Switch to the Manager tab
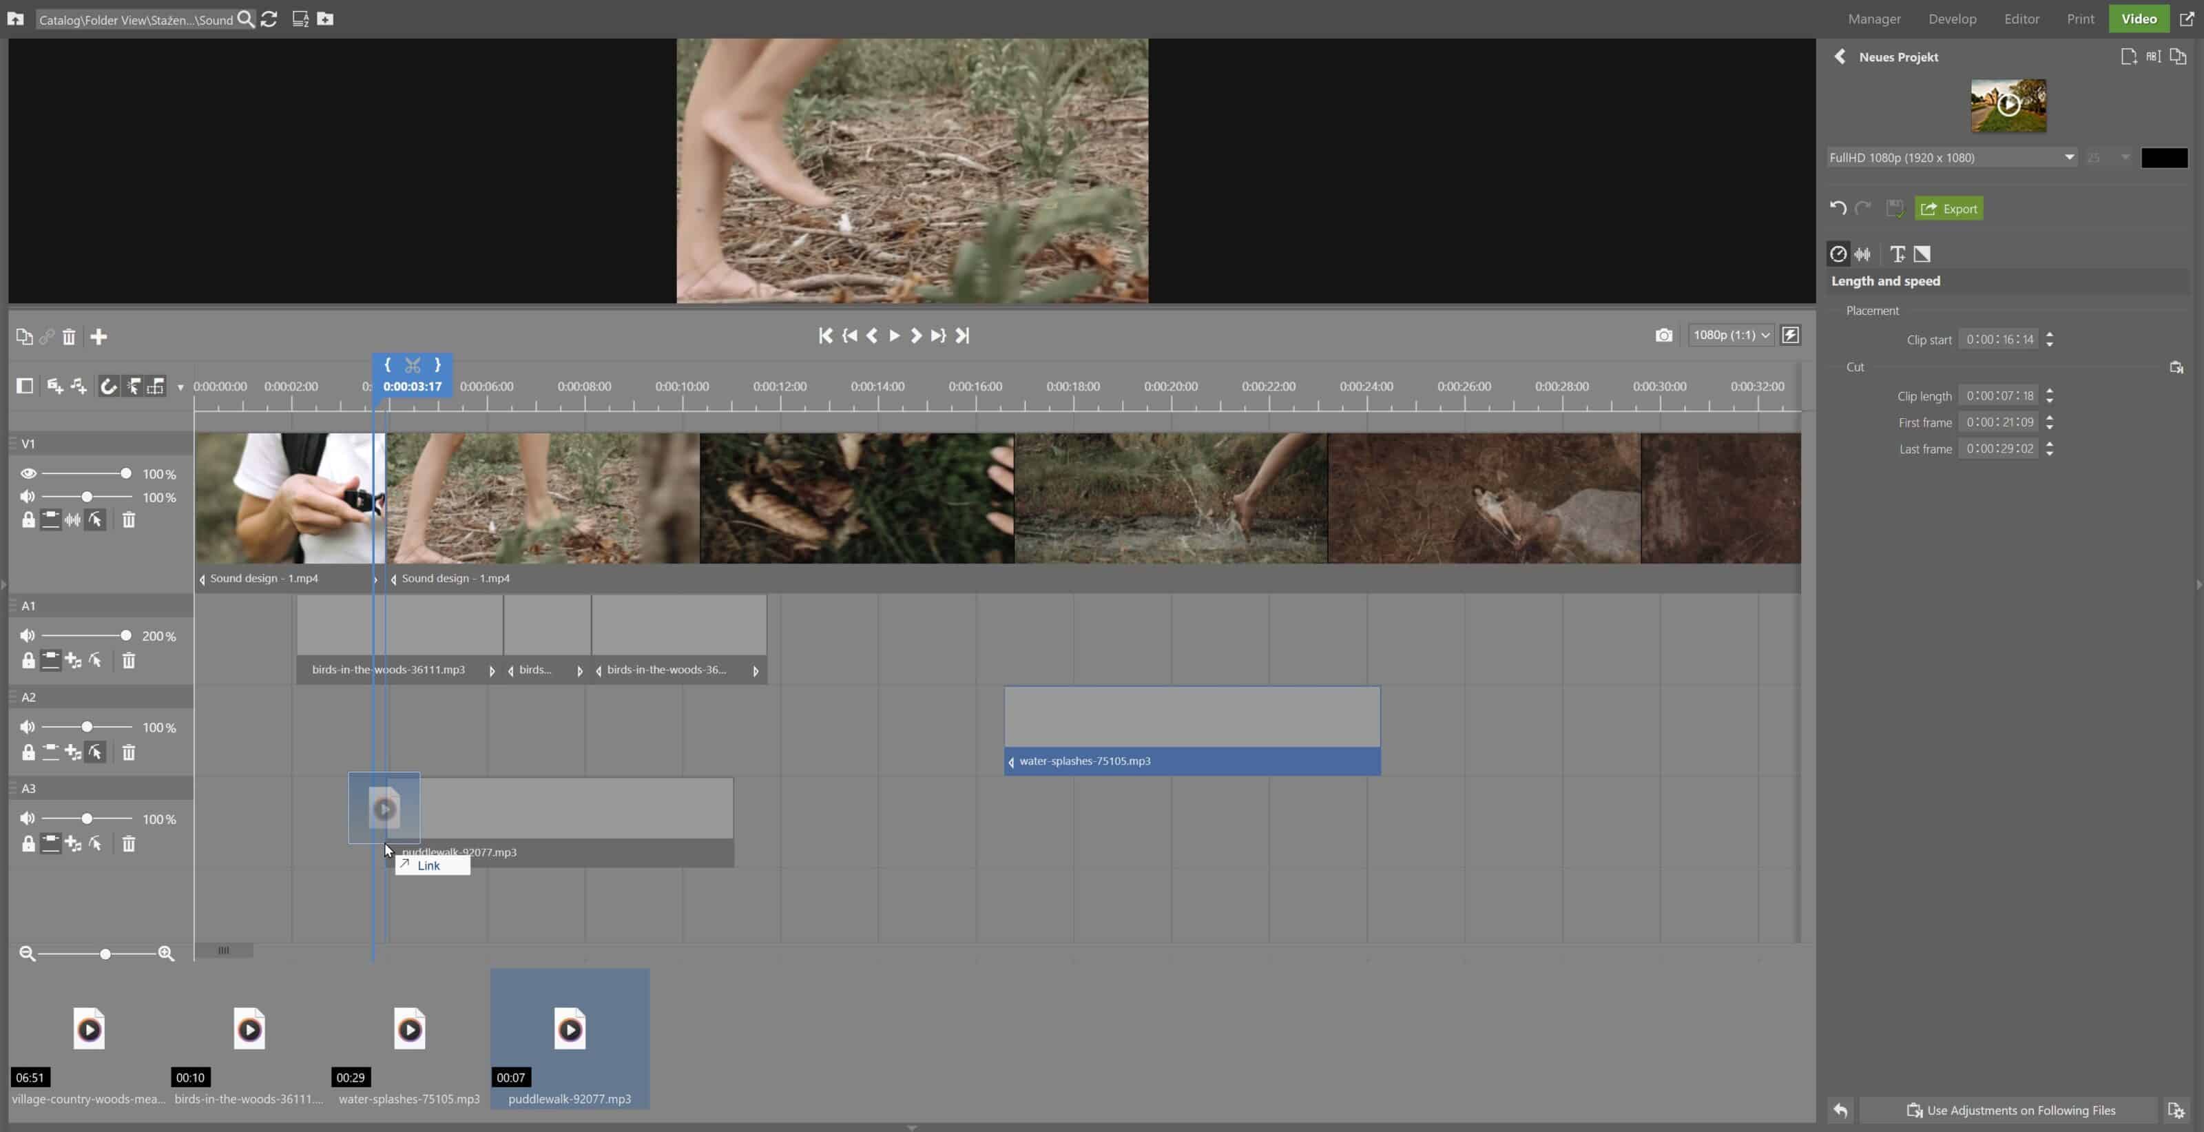Viewport: 2204px width, 1132px height. click(1873, 19)
